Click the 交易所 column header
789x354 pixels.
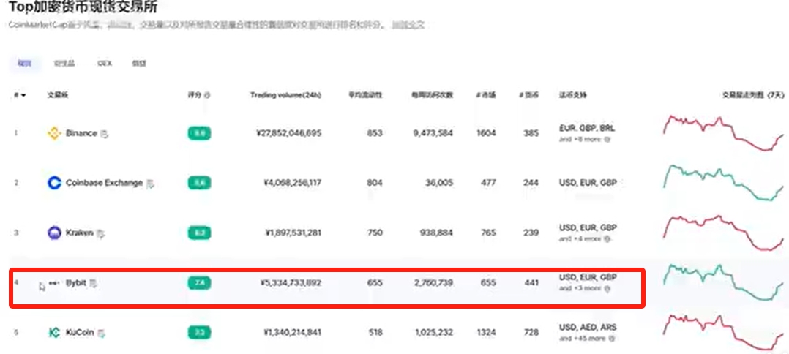57,94
